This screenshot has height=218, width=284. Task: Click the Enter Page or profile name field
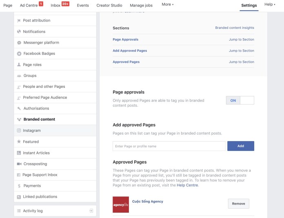(169, 146)
